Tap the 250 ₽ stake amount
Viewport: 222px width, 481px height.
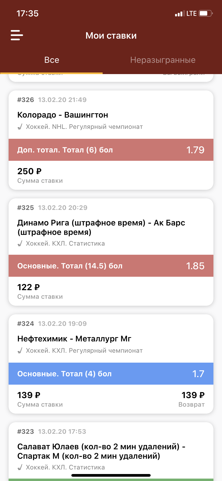pos(29,171)
